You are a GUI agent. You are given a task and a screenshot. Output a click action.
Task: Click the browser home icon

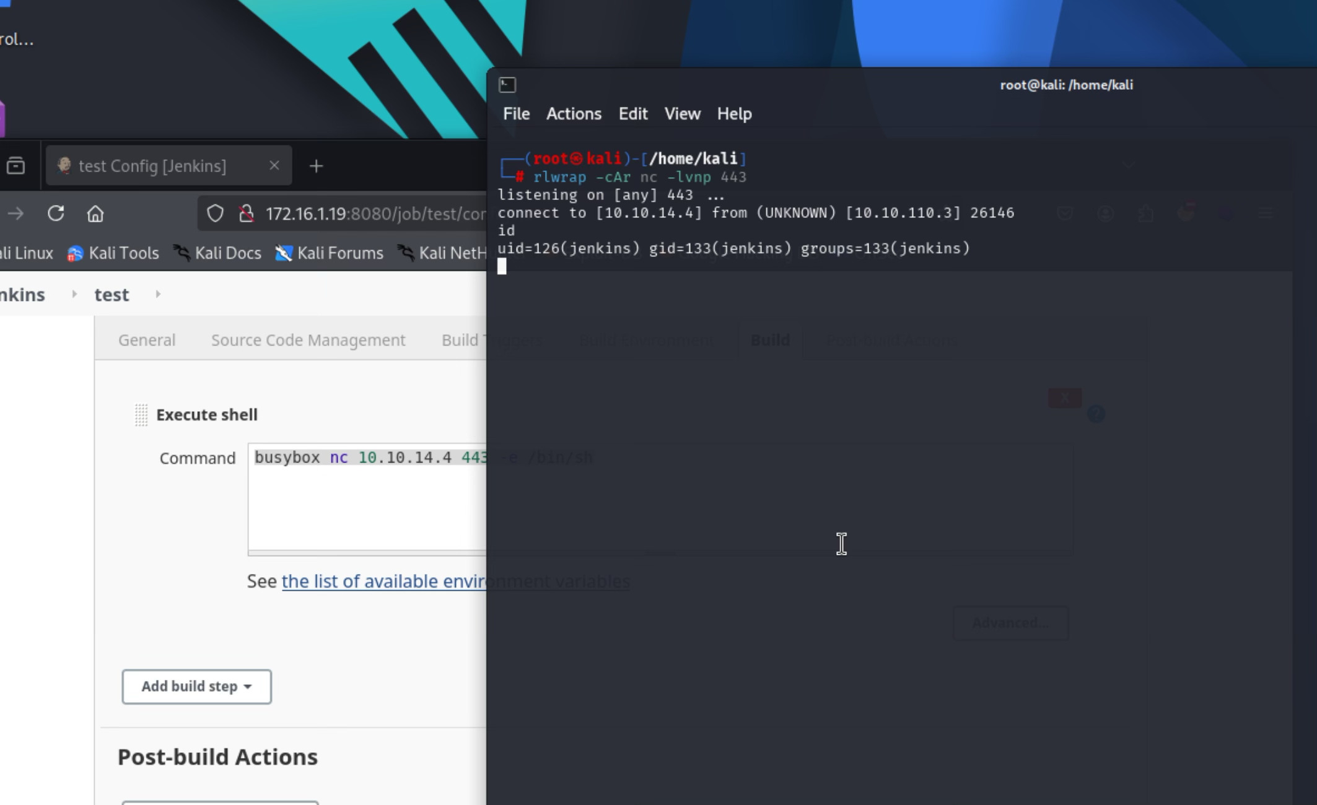95,214
